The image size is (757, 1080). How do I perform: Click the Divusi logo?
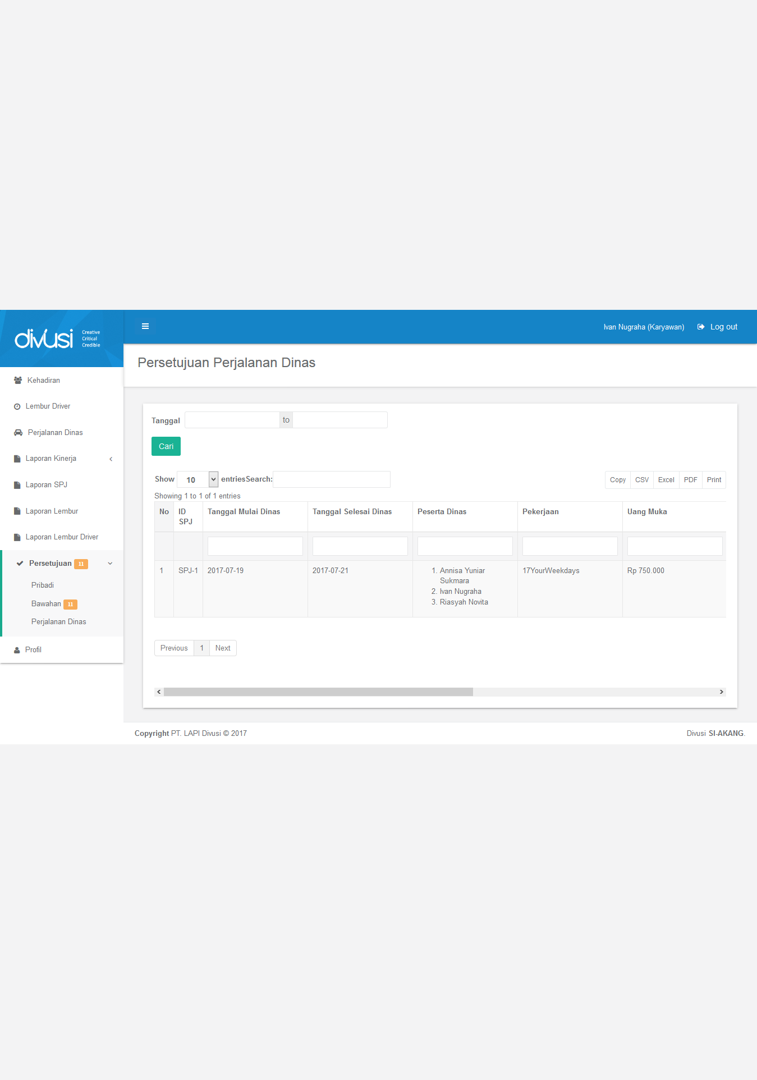pos(44,338)
